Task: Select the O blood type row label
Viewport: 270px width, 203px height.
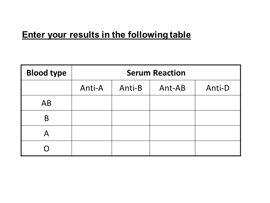Action: click(x=46, y=148)
